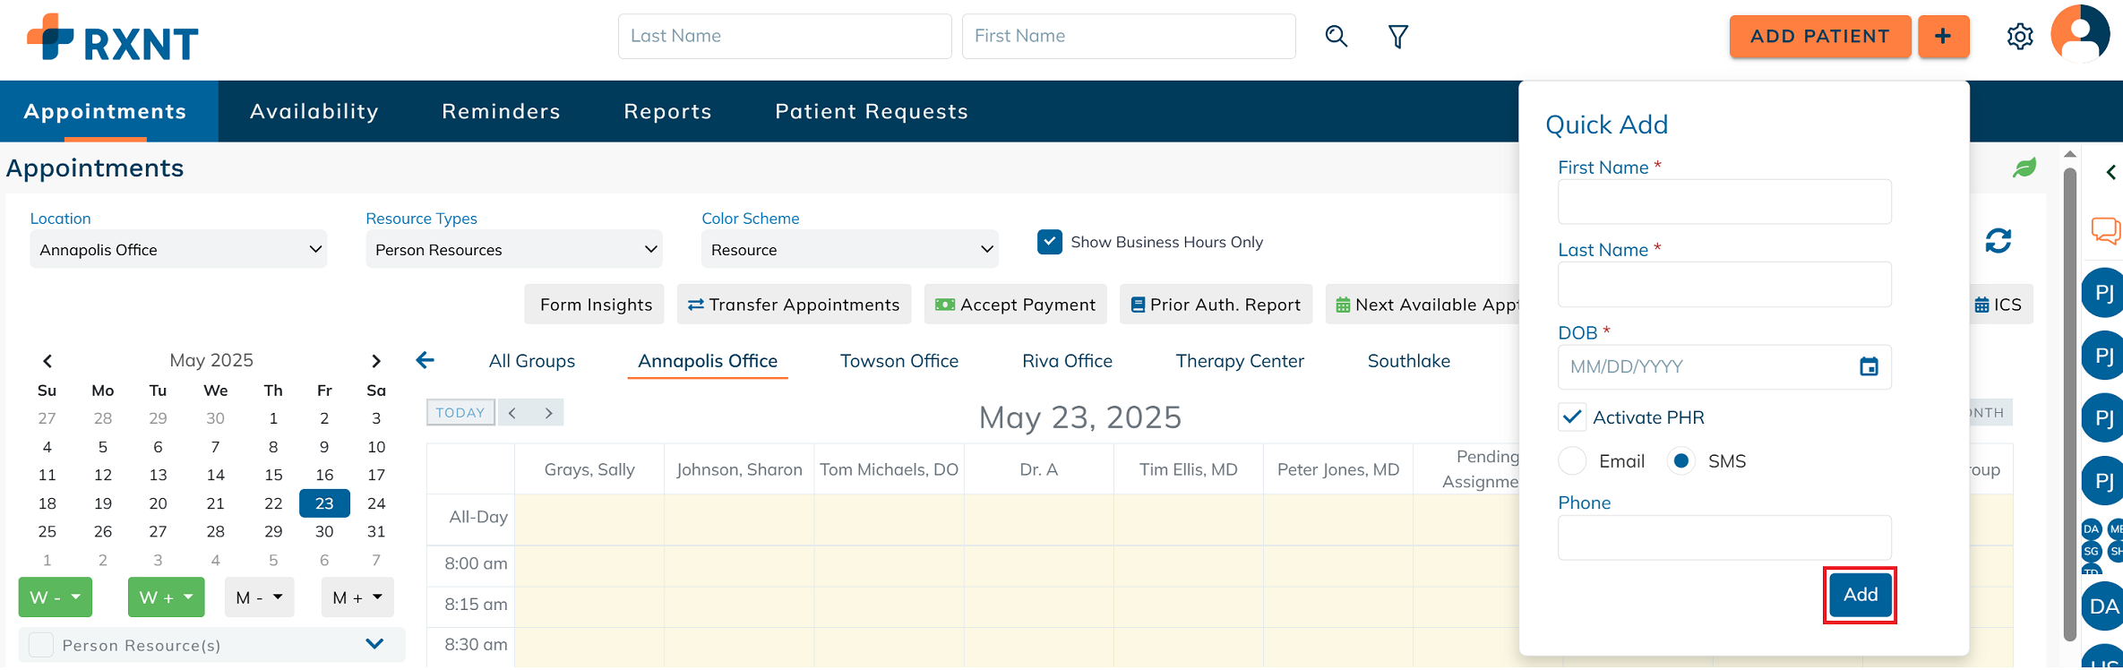This screenshot has height=670, width=2123.
Task: Switch to the Availability tab
Action: pos(314,111)
